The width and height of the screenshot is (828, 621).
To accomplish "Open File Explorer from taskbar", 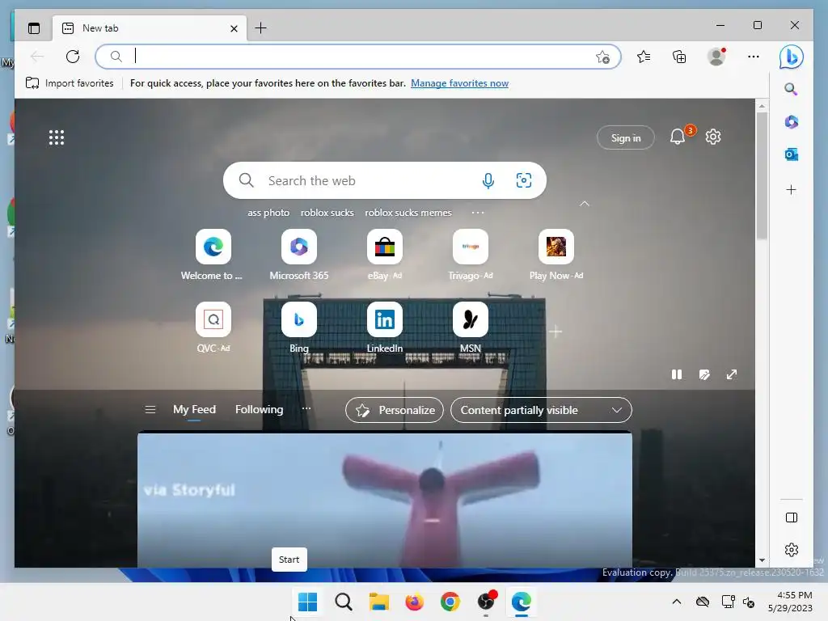I will coord(378,602).
